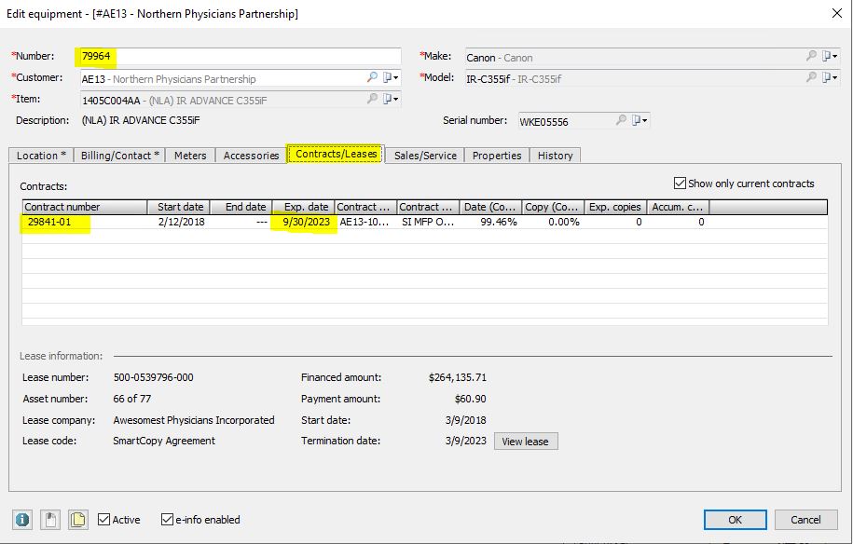Screen dimensions: 853x544
Task: Click the expiration date cell 9/30/2023
Action: coord(307,222)
